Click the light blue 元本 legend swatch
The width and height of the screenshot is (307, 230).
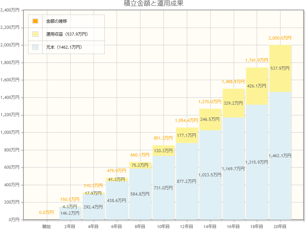[35, 47]
